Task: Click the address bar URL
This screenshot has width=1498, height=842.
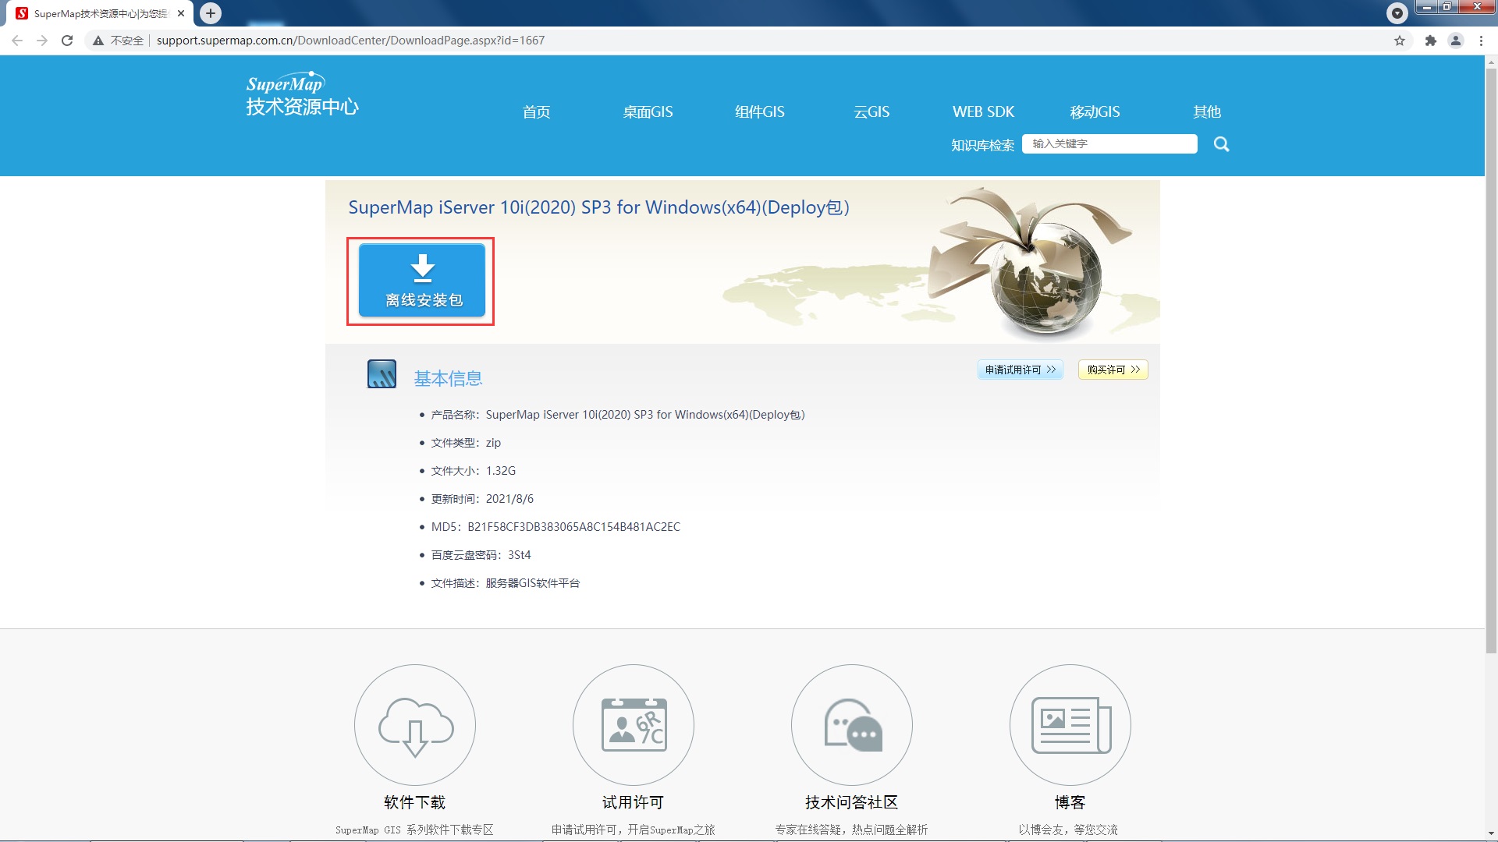Action: tap(350, 41)
